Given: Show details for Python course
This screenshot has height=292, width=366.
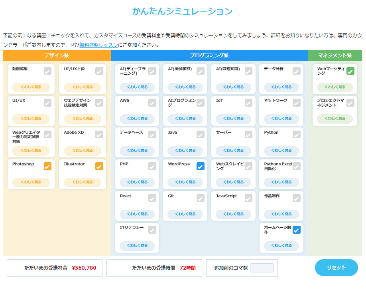Looking at the screenshot, I should tap(281, 151).
